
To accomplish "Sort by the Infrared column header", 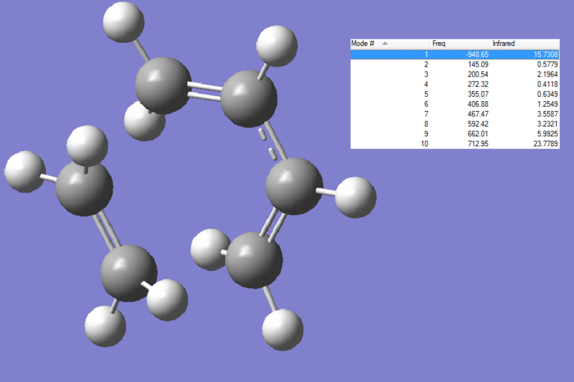I will coord(524,44).
